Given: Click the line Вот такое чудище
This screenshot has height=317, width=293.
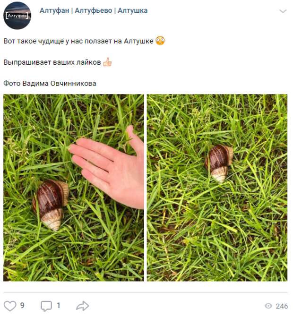Looking at the screenshot, I should click(78, 41).
